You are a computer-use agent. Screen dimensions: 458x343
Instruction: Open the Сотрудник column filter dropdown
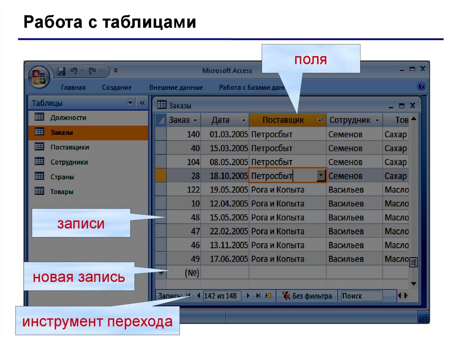[x=377, y=120]
